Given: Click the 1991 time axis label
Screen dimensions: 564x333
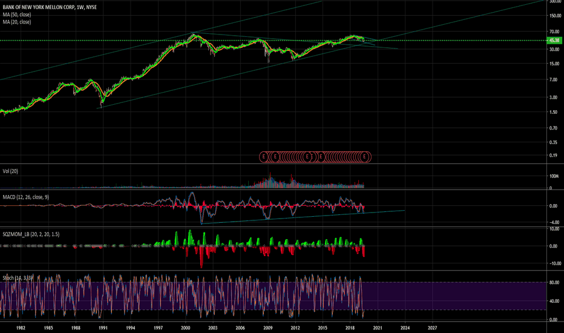Looking at the screenshot, I should pos(103,328).
